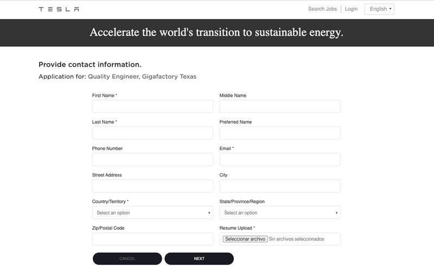Viewport: 434px width, 270px height.
Task: Focus the City text box
Action: (x=280, y=186)
